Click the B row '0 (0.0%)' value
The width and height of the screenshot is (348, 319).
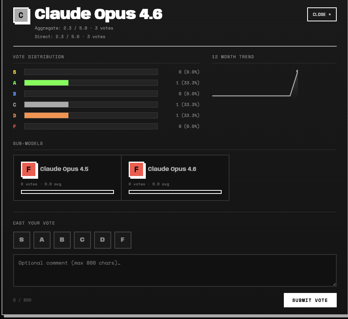[189, 94]
